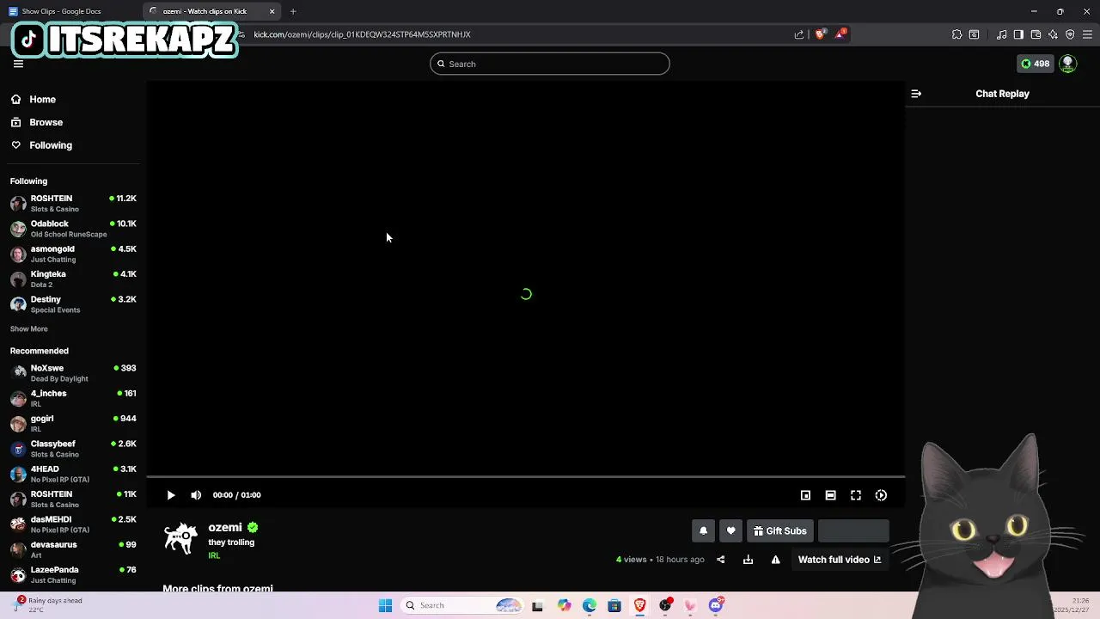The height and width of the screenshot is (619, 1100).
Task: Open Leo AI sparkle icon
Action: tap(1053, 34)
